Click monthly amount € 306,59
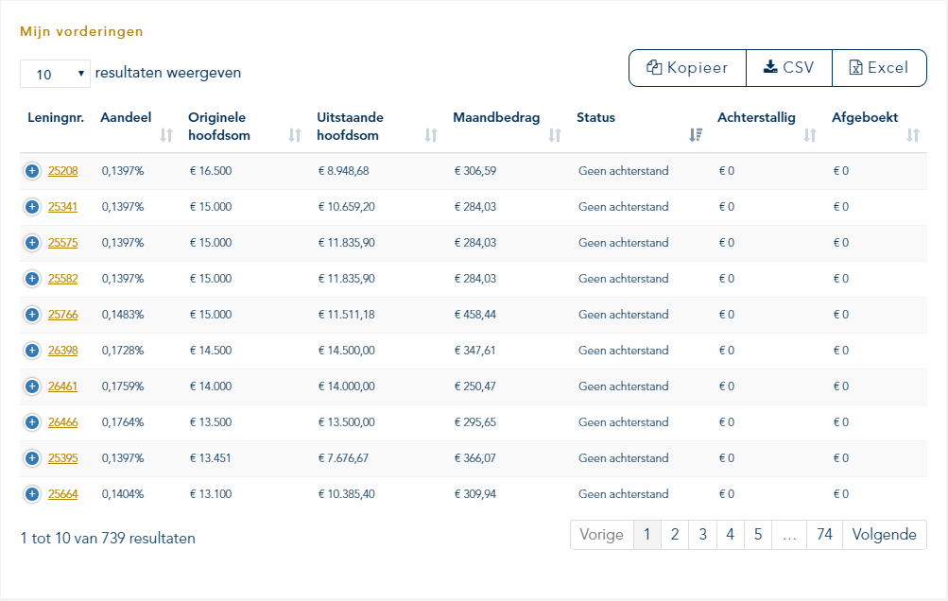The image size is (948, 601). coord(475,171)
